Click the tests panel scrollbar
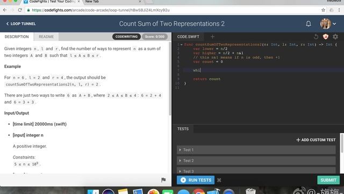The width and height of the screenshot is (344, 194). (x=342, y=143)
